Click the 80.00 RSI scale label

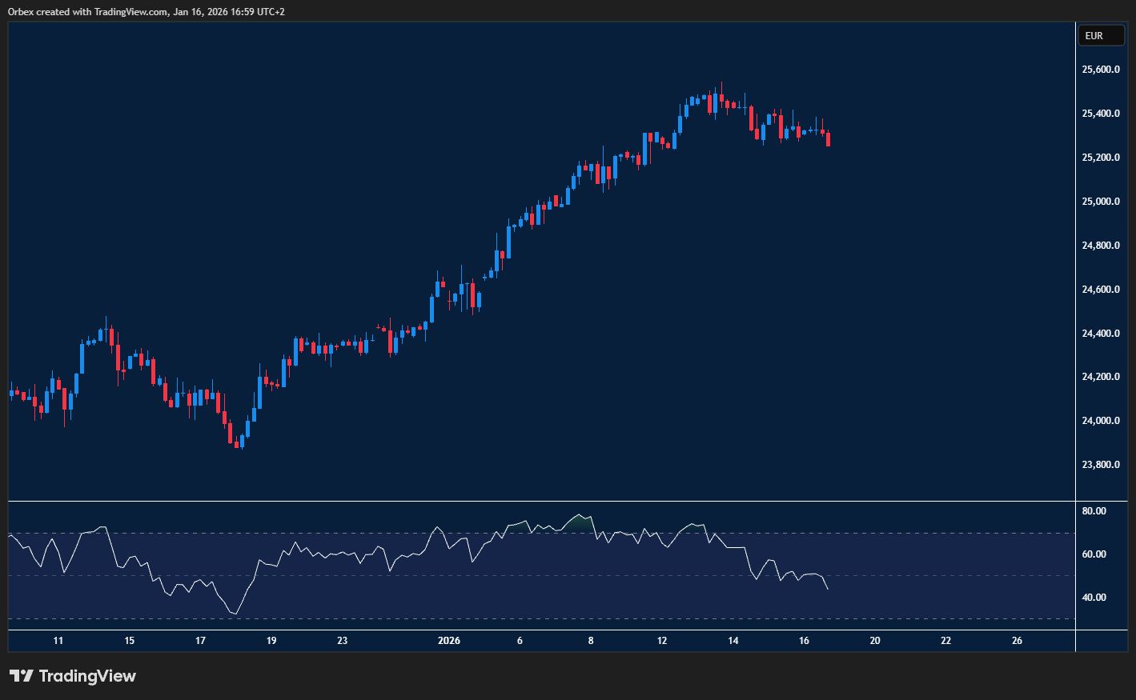(1094, 511)
